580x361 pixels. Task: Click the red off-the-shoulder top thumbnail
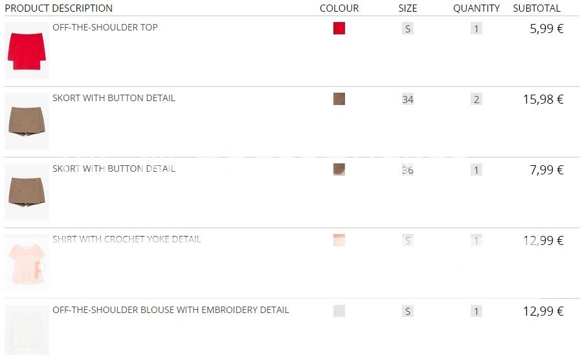pos(27,51)
